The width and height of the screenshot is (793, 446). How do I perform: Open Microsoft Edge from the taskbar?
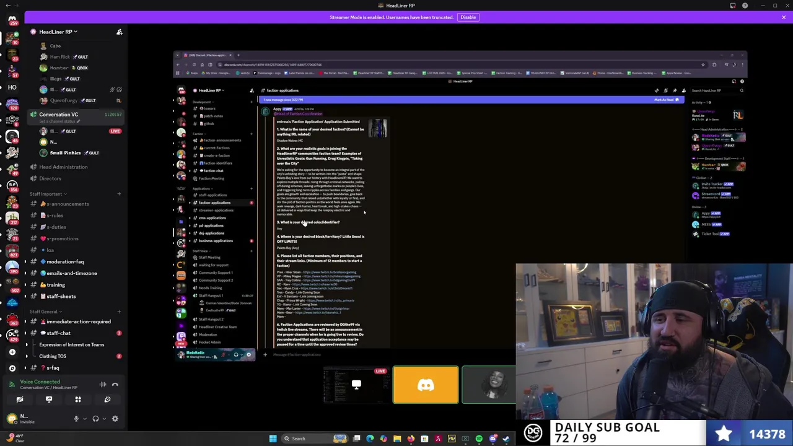pos(370,439)
